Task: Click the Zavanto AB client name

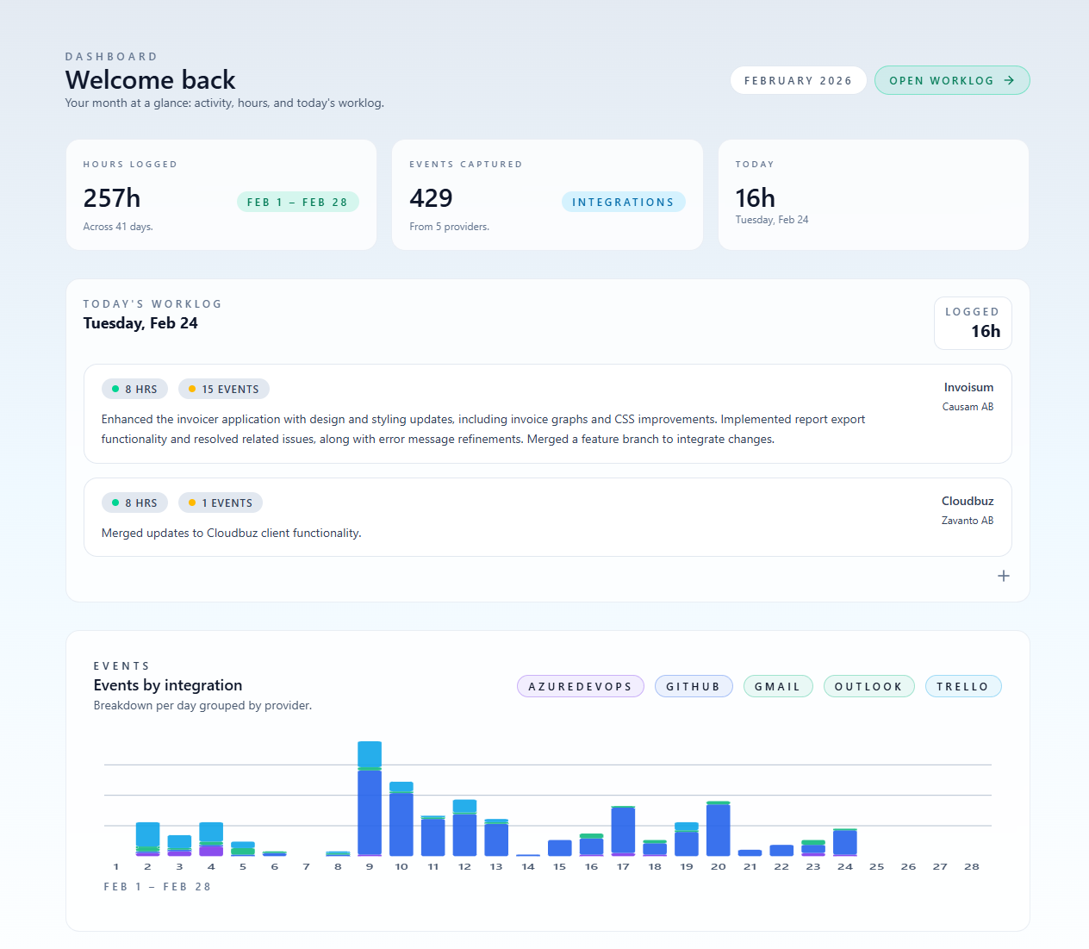Action: (x=968, y=521)
